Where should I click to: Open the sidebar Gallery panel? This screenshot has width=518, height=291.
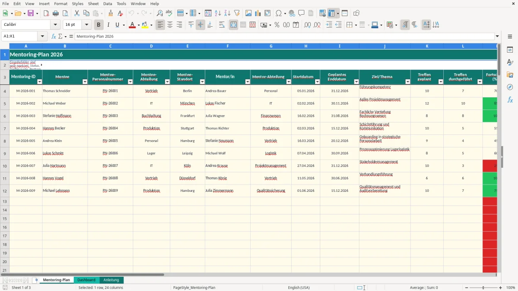(510, 75)
